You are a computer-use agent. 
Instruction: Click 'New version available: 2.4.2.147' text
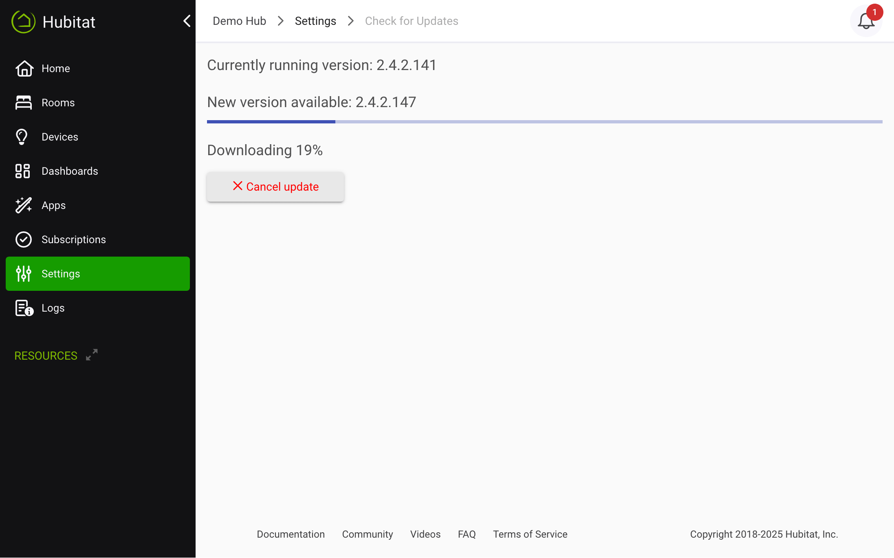(x=312, y=102)
